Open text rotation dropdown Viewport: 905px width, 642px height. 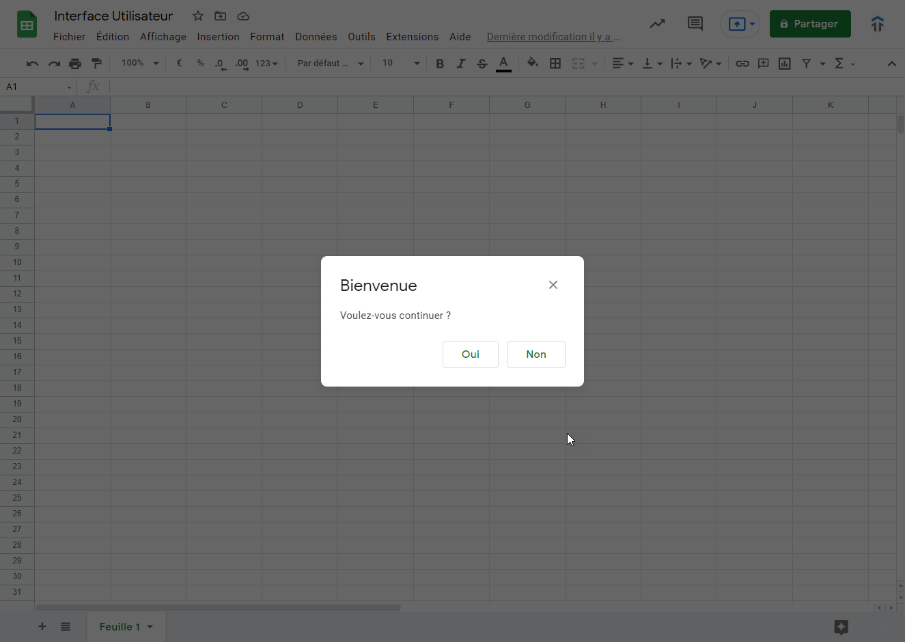710,64
